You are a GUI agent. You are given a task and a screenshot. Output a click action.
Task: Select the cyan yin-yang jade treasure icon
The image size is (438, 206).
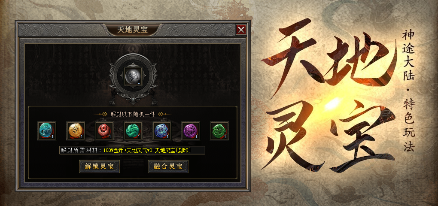(x=47, y=130)
